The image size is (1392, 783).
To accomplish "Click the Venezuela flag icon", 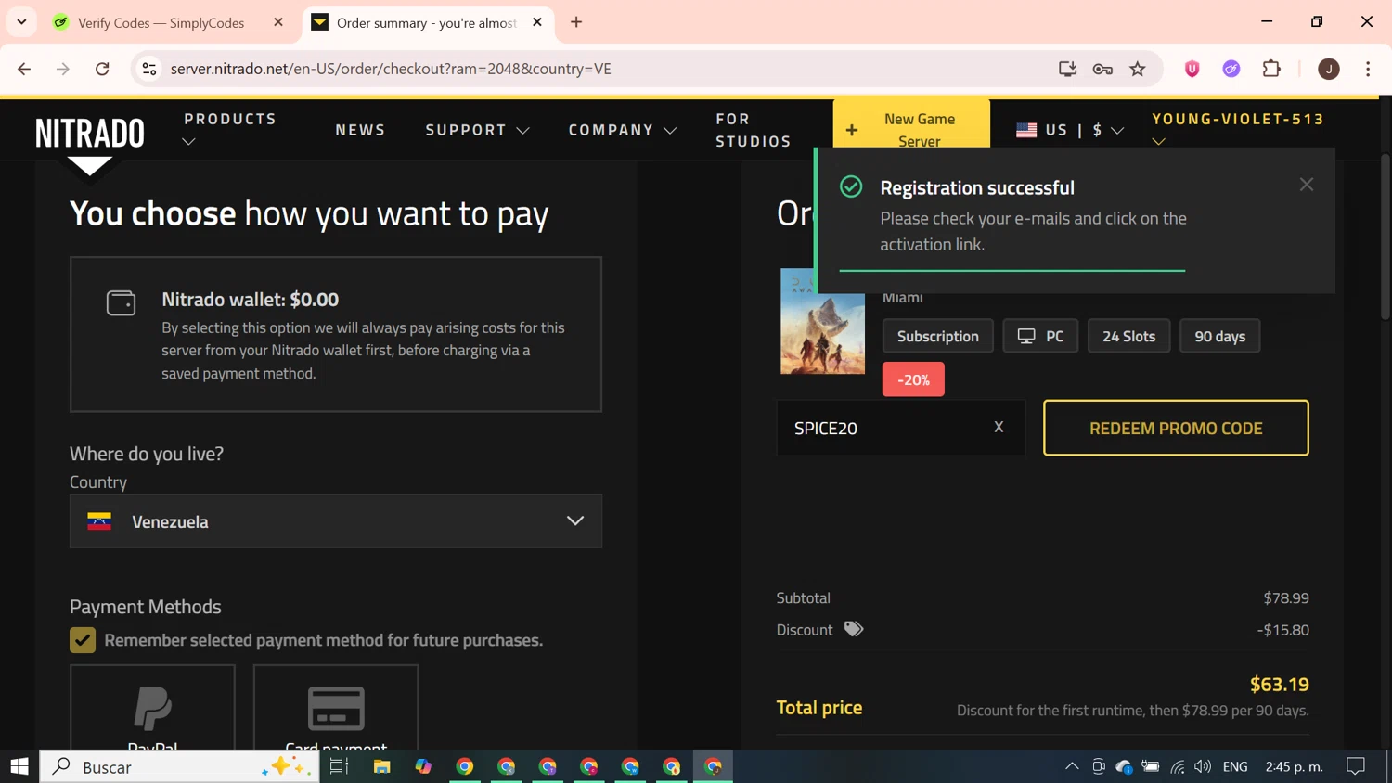I will pos(99,521).
